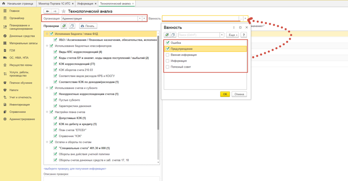Open Важность selection with ellipsis button

241,19
